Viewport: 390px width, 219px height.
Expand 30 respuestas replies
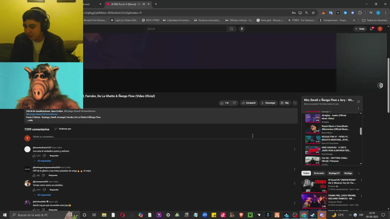[x=42, y=195]
